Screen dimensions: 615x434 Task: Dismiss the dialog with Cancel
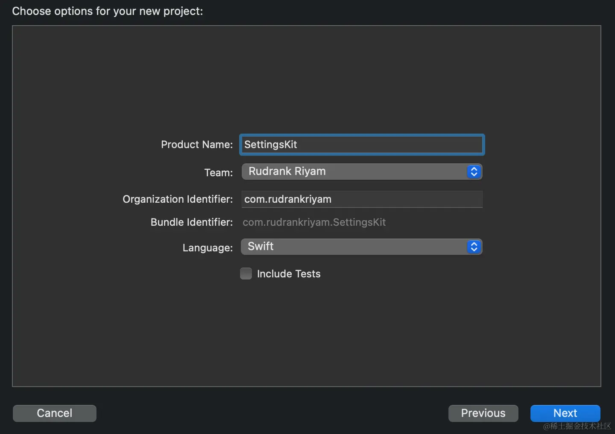54,413
